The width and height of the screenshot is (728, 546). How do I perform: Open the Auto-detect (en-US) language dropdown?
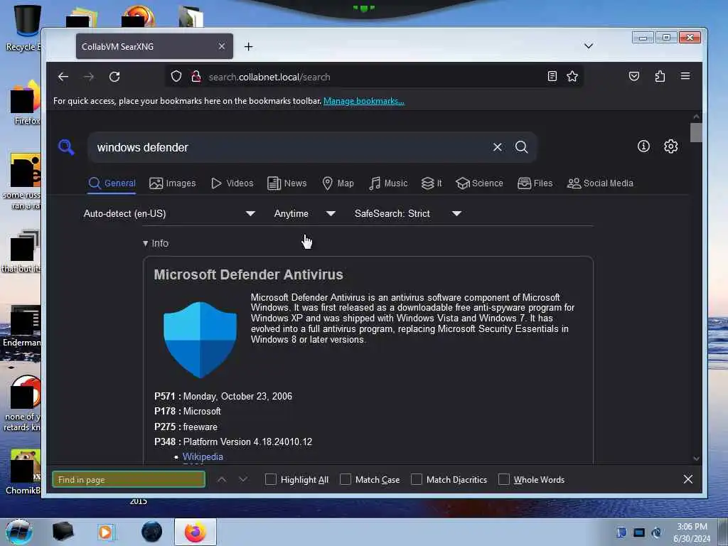point(169,213)
